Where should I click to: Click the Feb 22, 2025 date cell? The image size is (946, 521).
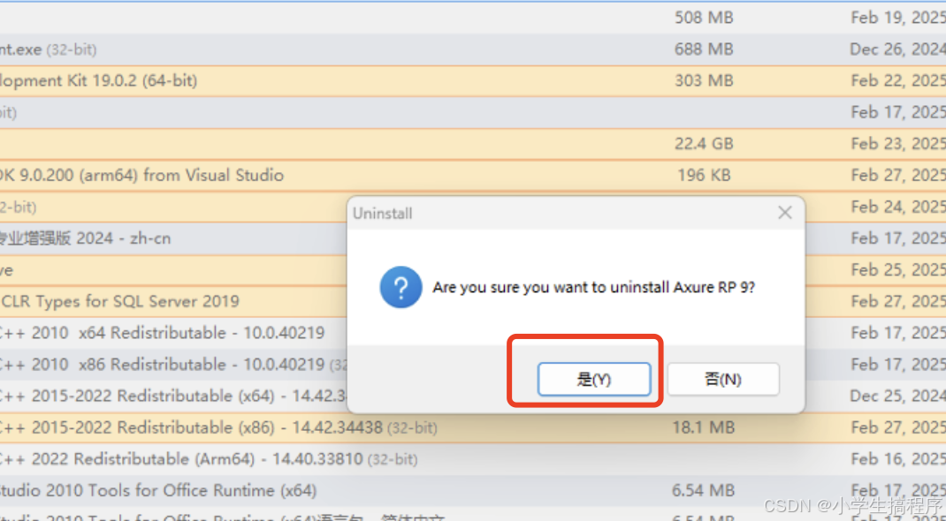pos(898,80)
